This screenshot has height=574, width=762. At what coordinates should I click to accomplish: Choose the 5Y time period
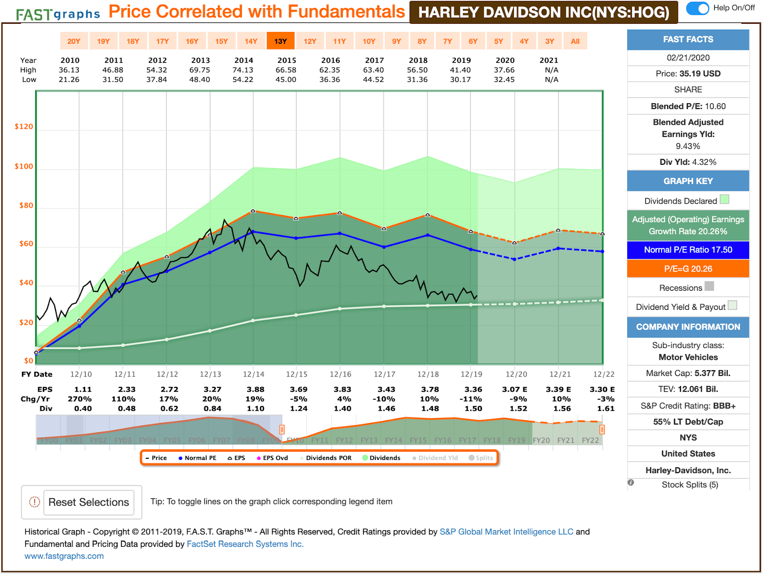pyautogui.click(x=498, y=41)
